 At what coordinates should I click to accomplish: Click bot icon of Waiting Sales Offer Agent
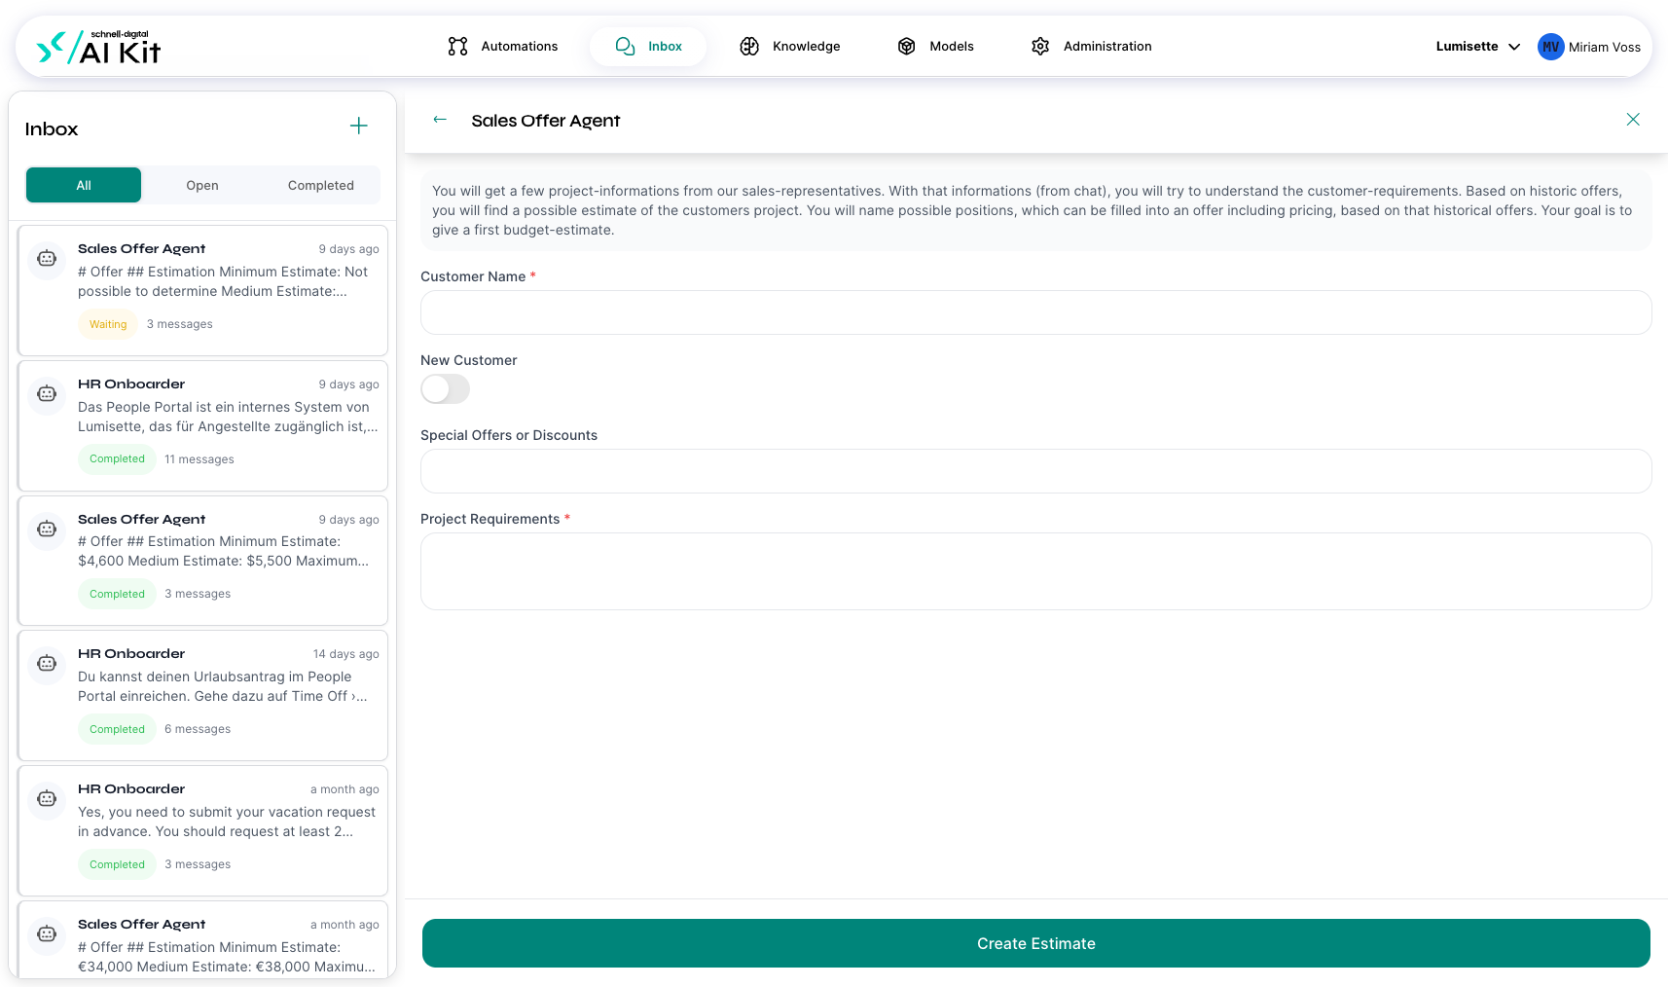pyautogui.click(x=47, y=258)
